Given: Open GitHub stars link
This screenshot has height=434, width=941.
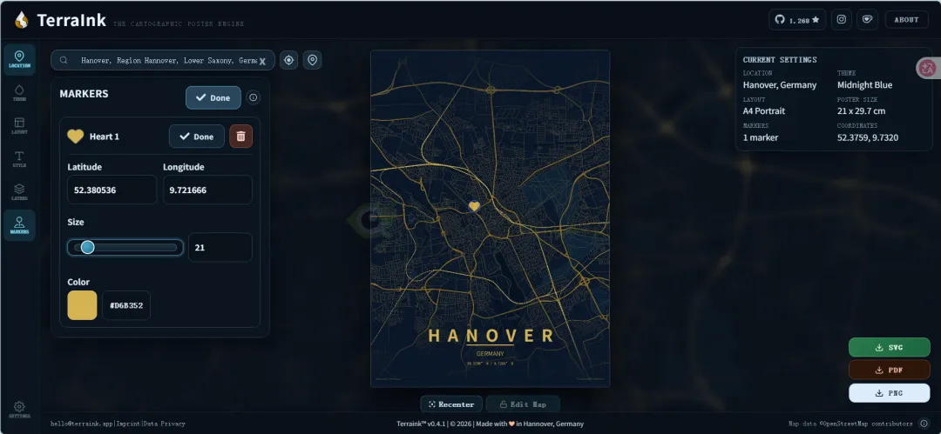Looking at the screenshot, I should [x=797, y=20].
